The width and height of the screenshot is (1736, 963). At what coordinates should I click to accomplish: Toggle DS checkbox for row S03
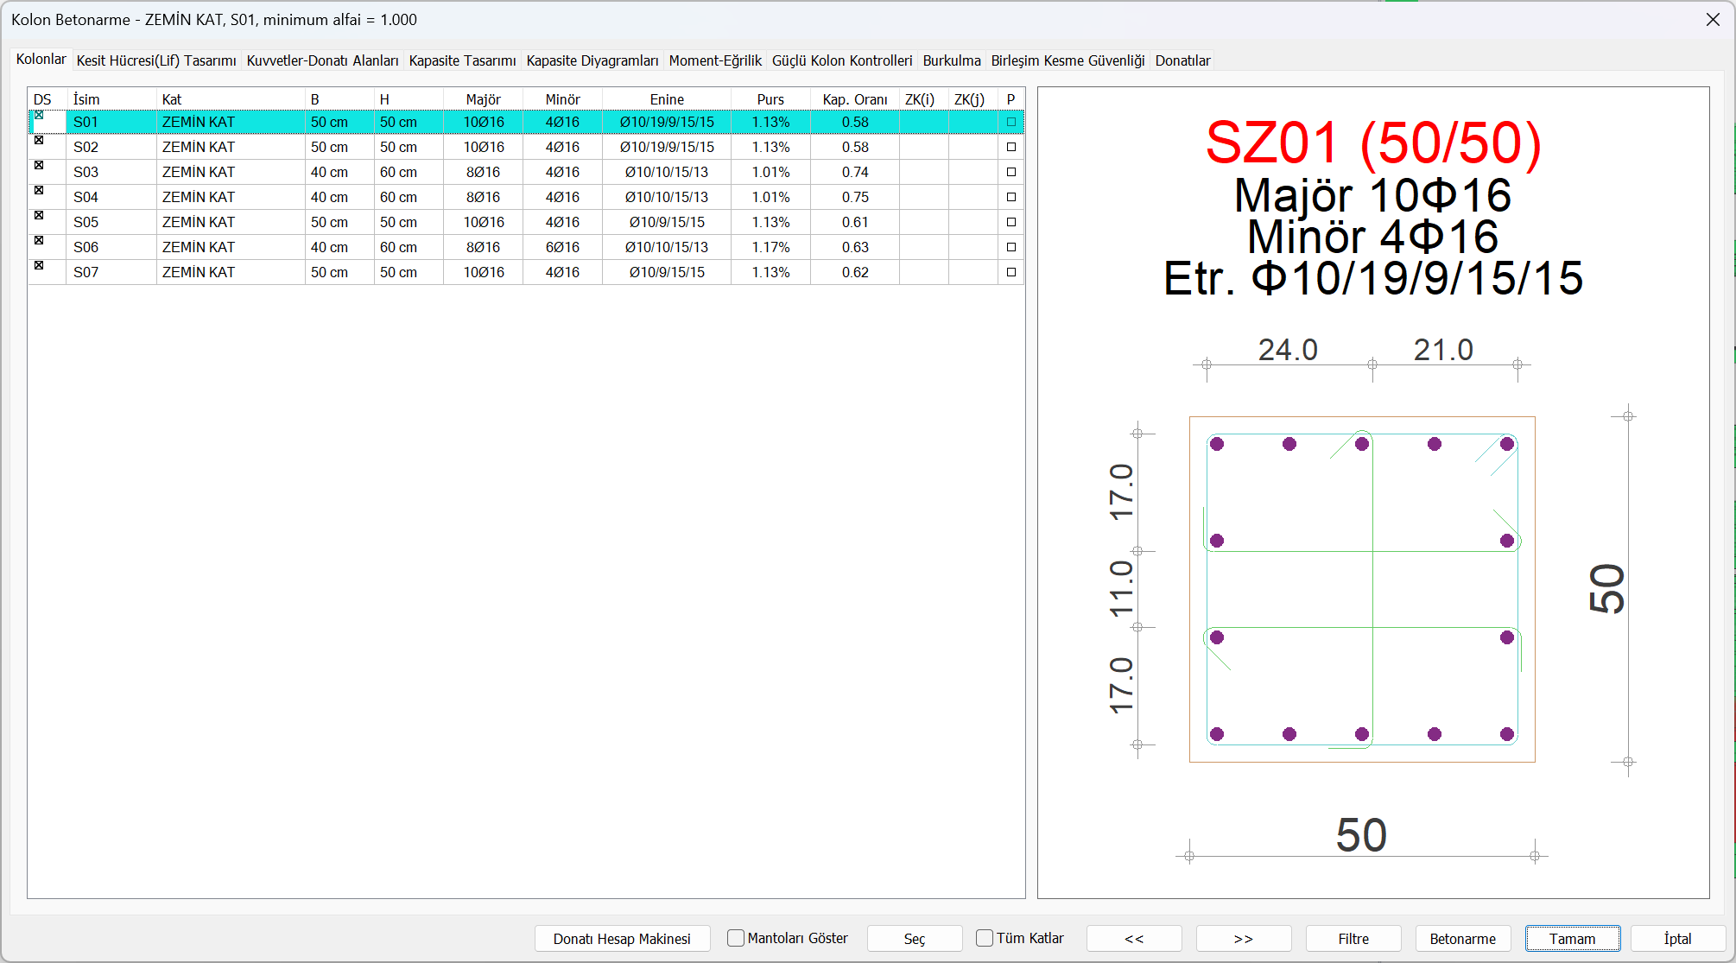[x=39, y=165]
